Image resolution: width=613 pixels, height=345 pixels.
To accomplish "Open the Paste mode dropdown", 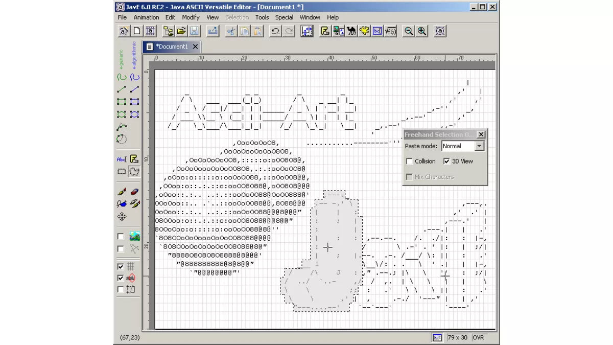I will [479, 146].
